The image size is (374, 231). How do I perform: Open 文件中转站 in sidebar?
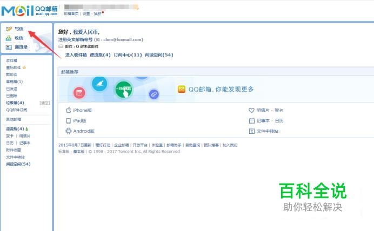tap(16, 157)
